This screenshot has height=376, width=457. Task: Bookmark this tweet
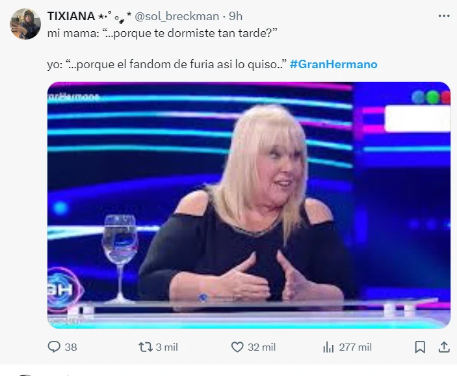coord(420,347)
